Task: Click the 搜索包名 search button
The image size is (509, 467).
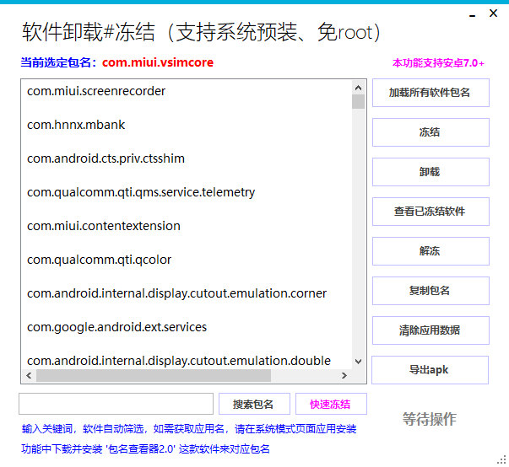Action: click(254, 404)
